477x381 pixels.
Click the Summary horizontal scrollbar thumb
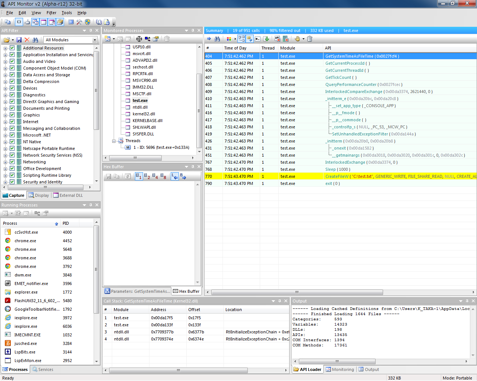click(297, 292)
